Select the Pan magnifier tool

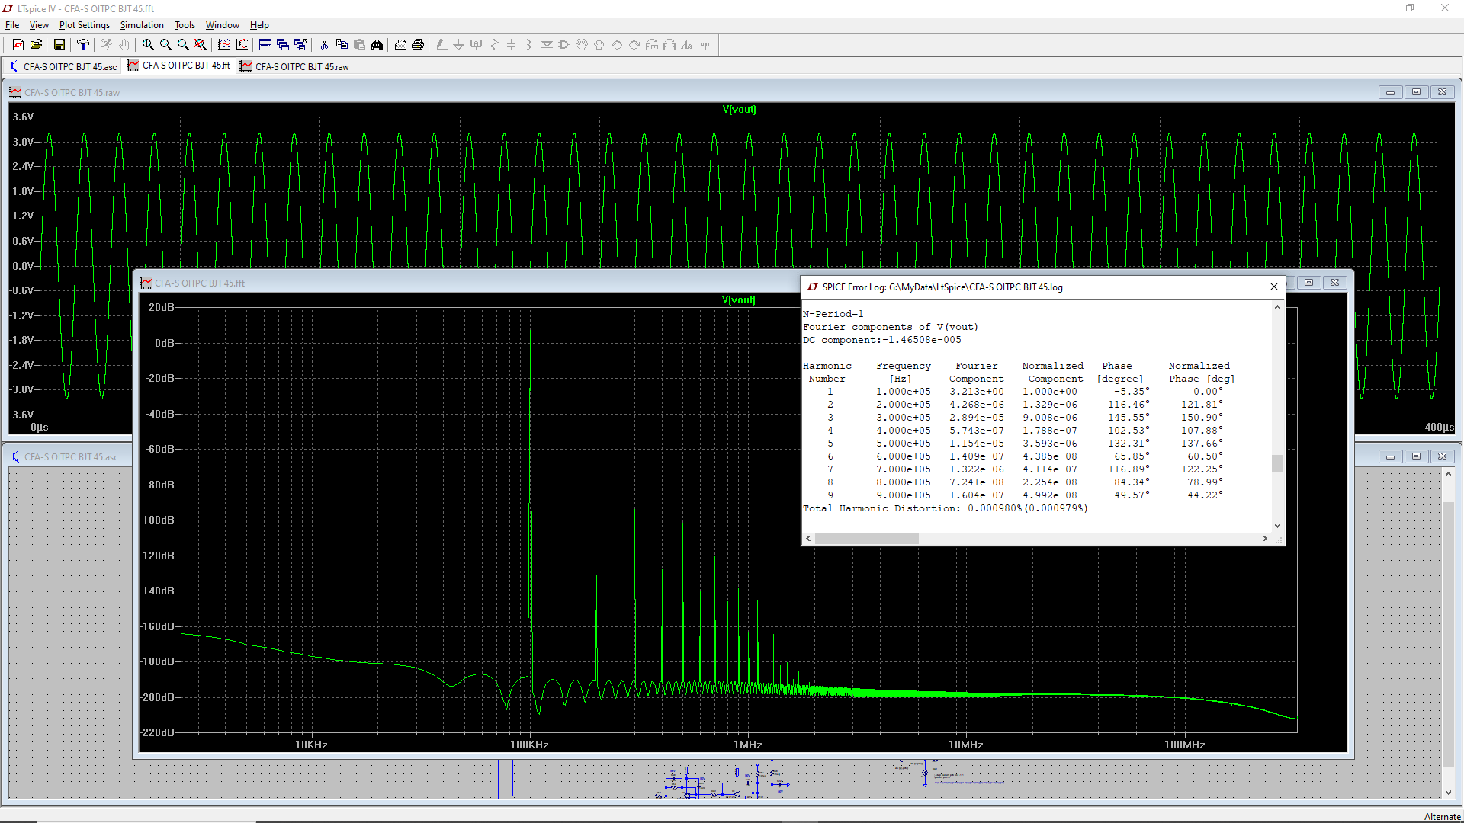[165, 45]
